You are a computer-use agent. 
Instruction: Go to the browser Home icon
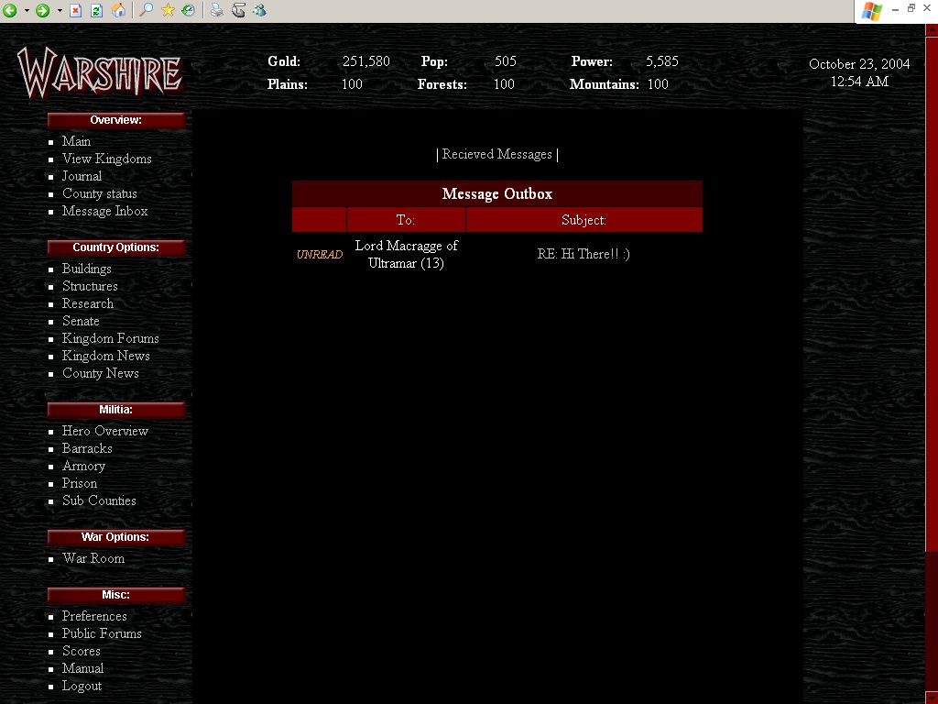(x=118, y=11)
